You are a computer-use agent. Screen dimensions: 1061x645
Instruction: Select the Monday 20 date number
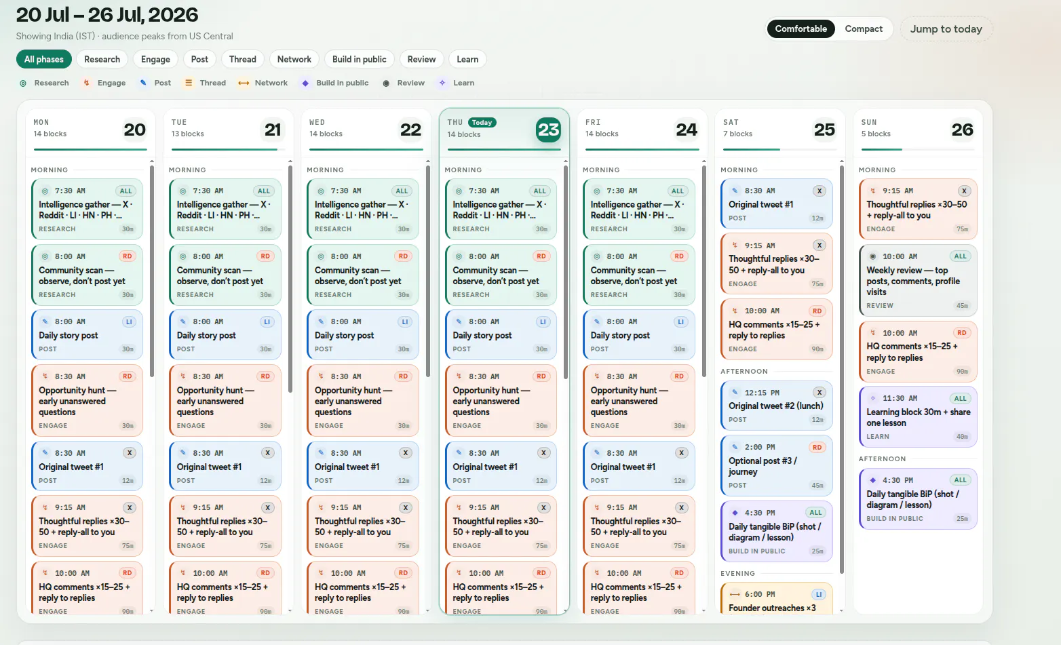tap(135, 130)
